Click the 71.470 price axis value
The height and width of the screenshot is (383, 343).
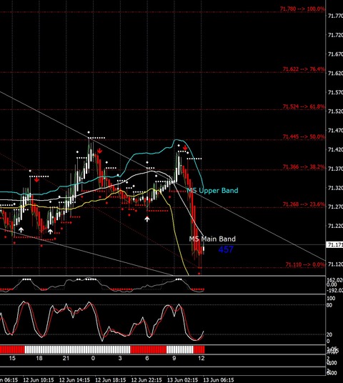(335, 131)
